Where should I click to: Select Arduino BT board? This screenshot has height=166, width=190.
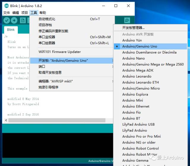(x=151, y=118)
